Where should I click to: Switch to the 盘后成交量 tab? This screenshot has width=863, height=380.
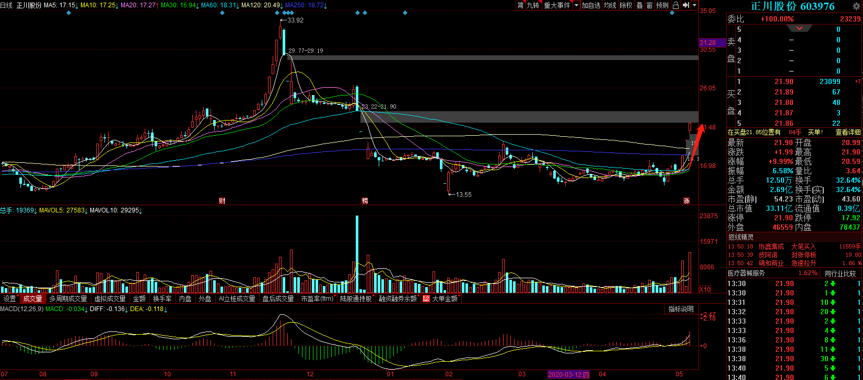278,299
